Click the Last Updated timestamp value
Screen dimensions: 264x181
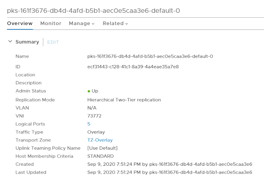170,172
